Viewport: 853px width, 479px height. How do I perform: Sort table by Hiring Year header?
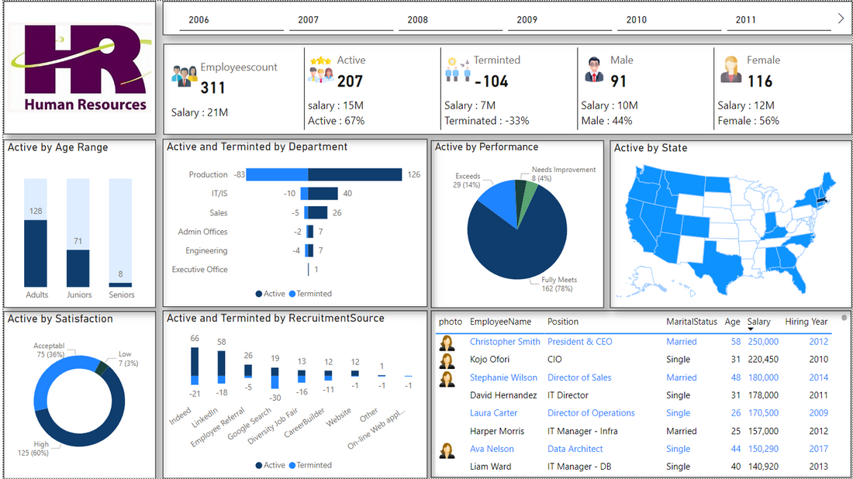pyautogui.click(x=806, y=322)
